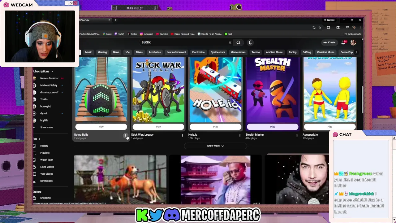This screenshot has height=223, width=396.
Task: Open the Maps bookmark
Action: [107, 34]
